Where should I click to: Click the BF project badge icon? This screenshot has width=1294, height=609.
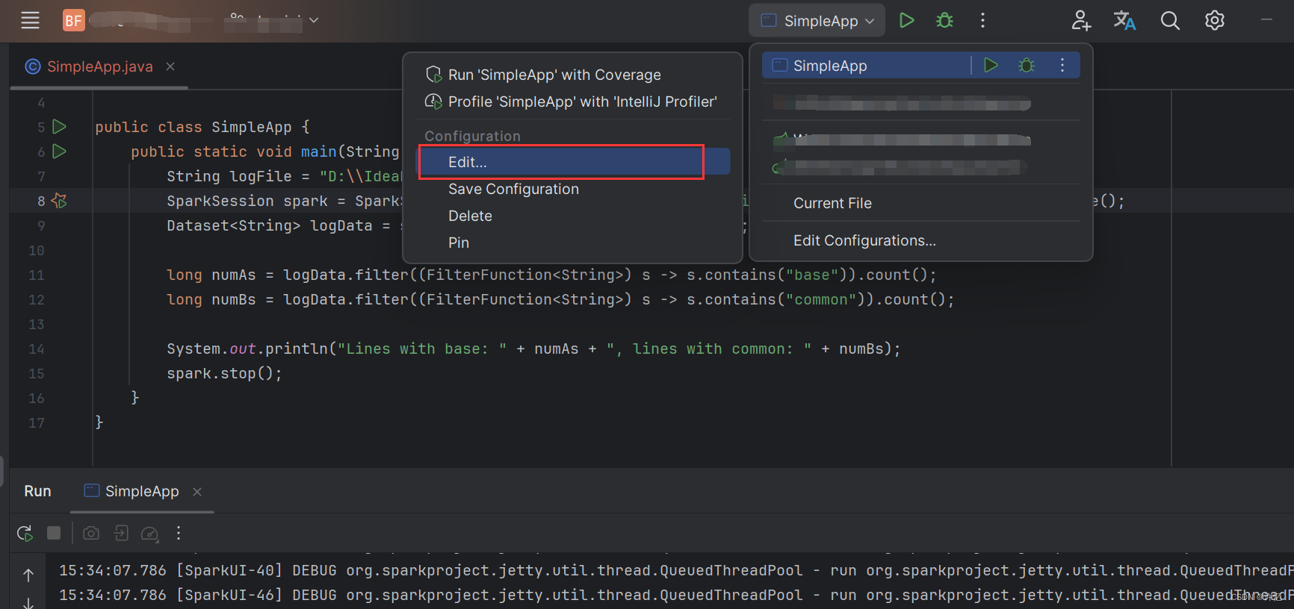click(73, 20)
